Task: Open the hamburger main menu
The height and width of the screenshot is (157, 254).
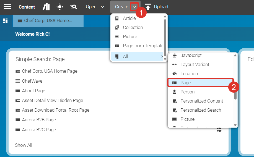Action: pos(7,7)
